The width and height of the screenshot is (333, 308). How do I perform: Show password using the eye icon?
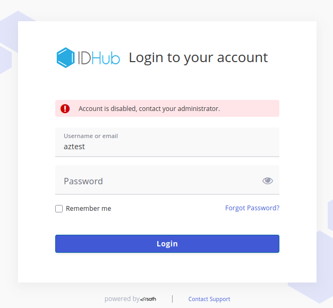pyautogui.click(x=268, y=181)
